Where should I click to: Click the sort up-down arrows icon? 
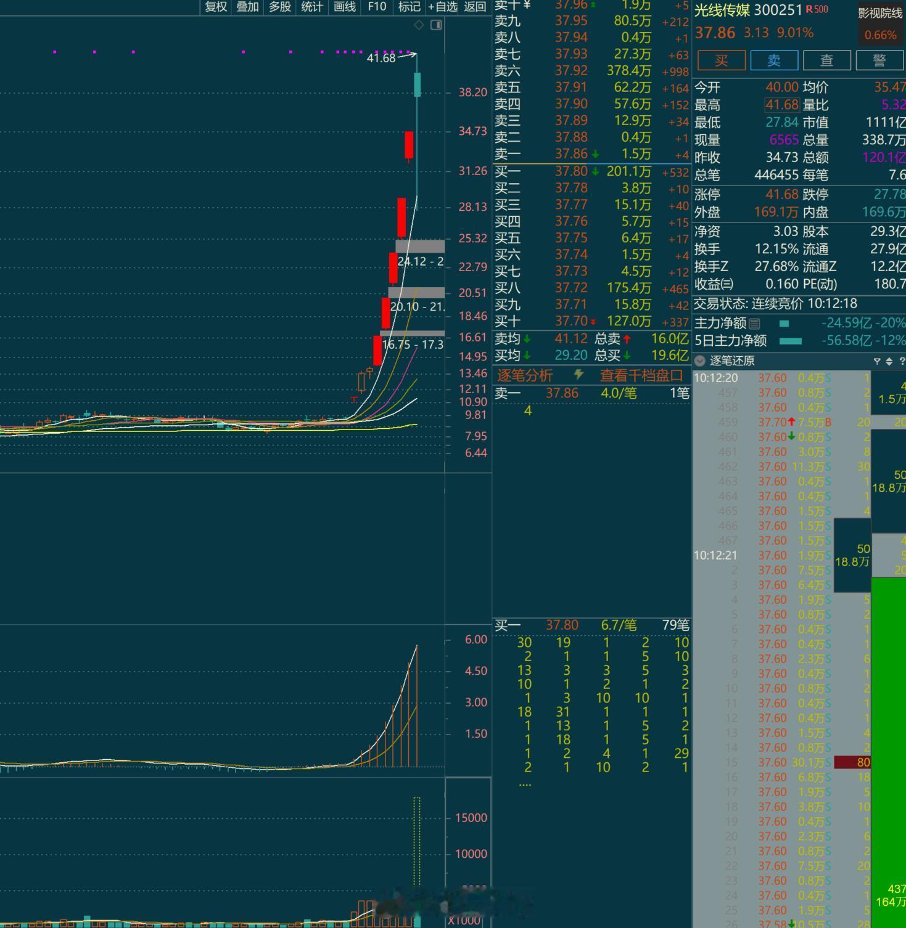pyautogui.click(x=889, y=361)
